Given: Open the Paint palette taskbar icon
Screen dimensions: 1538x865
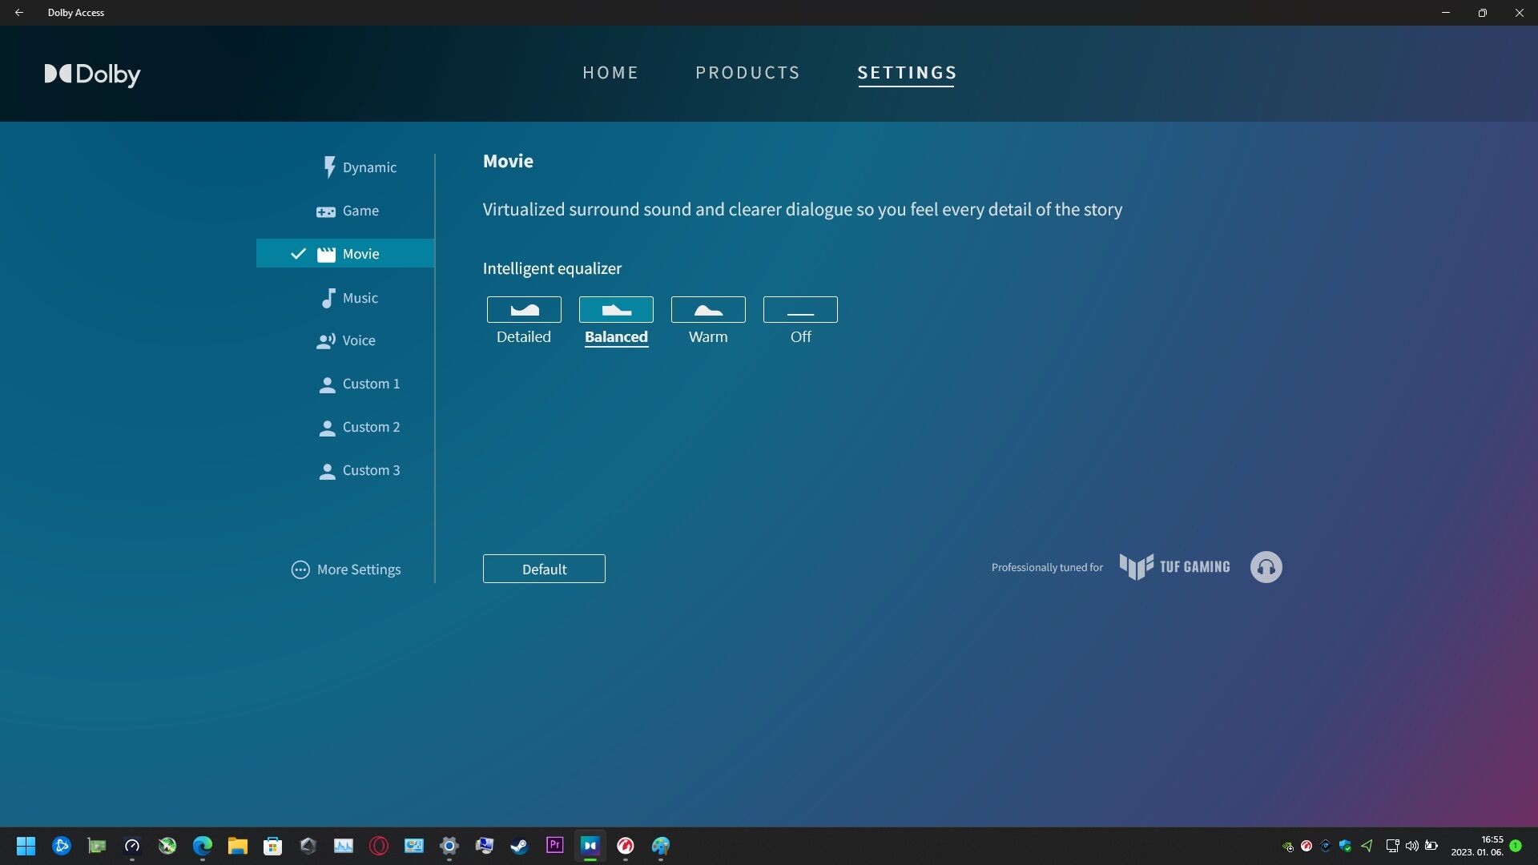Looking at the screenshot, I should pos(661,846).
